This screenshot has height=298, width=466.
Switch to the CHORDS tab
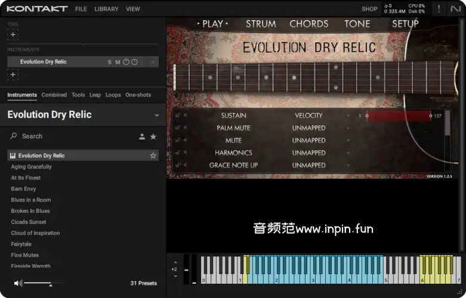pyautogui.click(x=309, y=24)
